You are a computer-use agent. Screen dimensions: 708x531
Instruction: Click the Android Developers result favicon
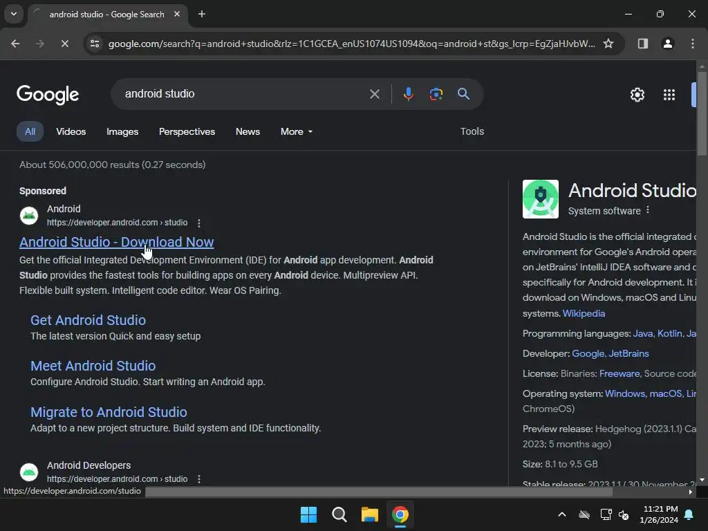(29, 472)
